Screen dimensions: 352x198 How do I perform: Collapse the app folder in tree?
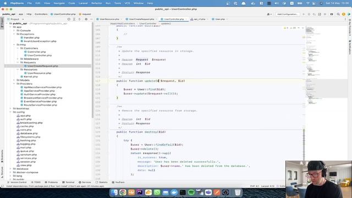coord(10,27)
